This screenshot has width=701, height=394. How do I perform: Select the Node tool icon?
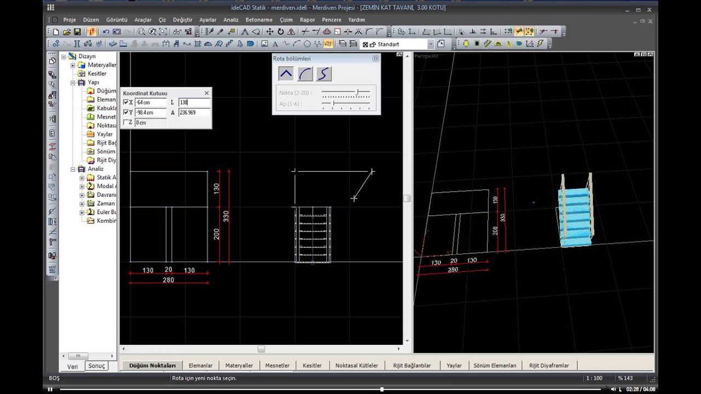point(55,44)
